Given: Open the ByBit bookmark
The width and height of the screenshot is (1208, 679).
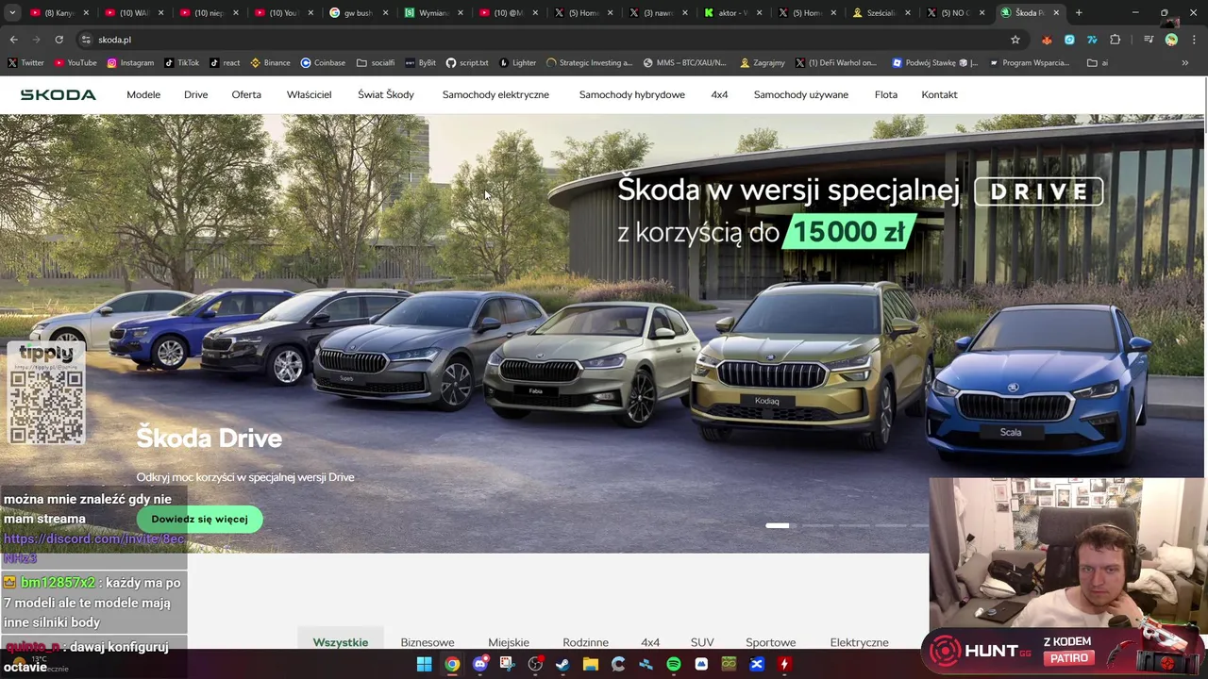Looking at the screenshot, I should 421,62.
